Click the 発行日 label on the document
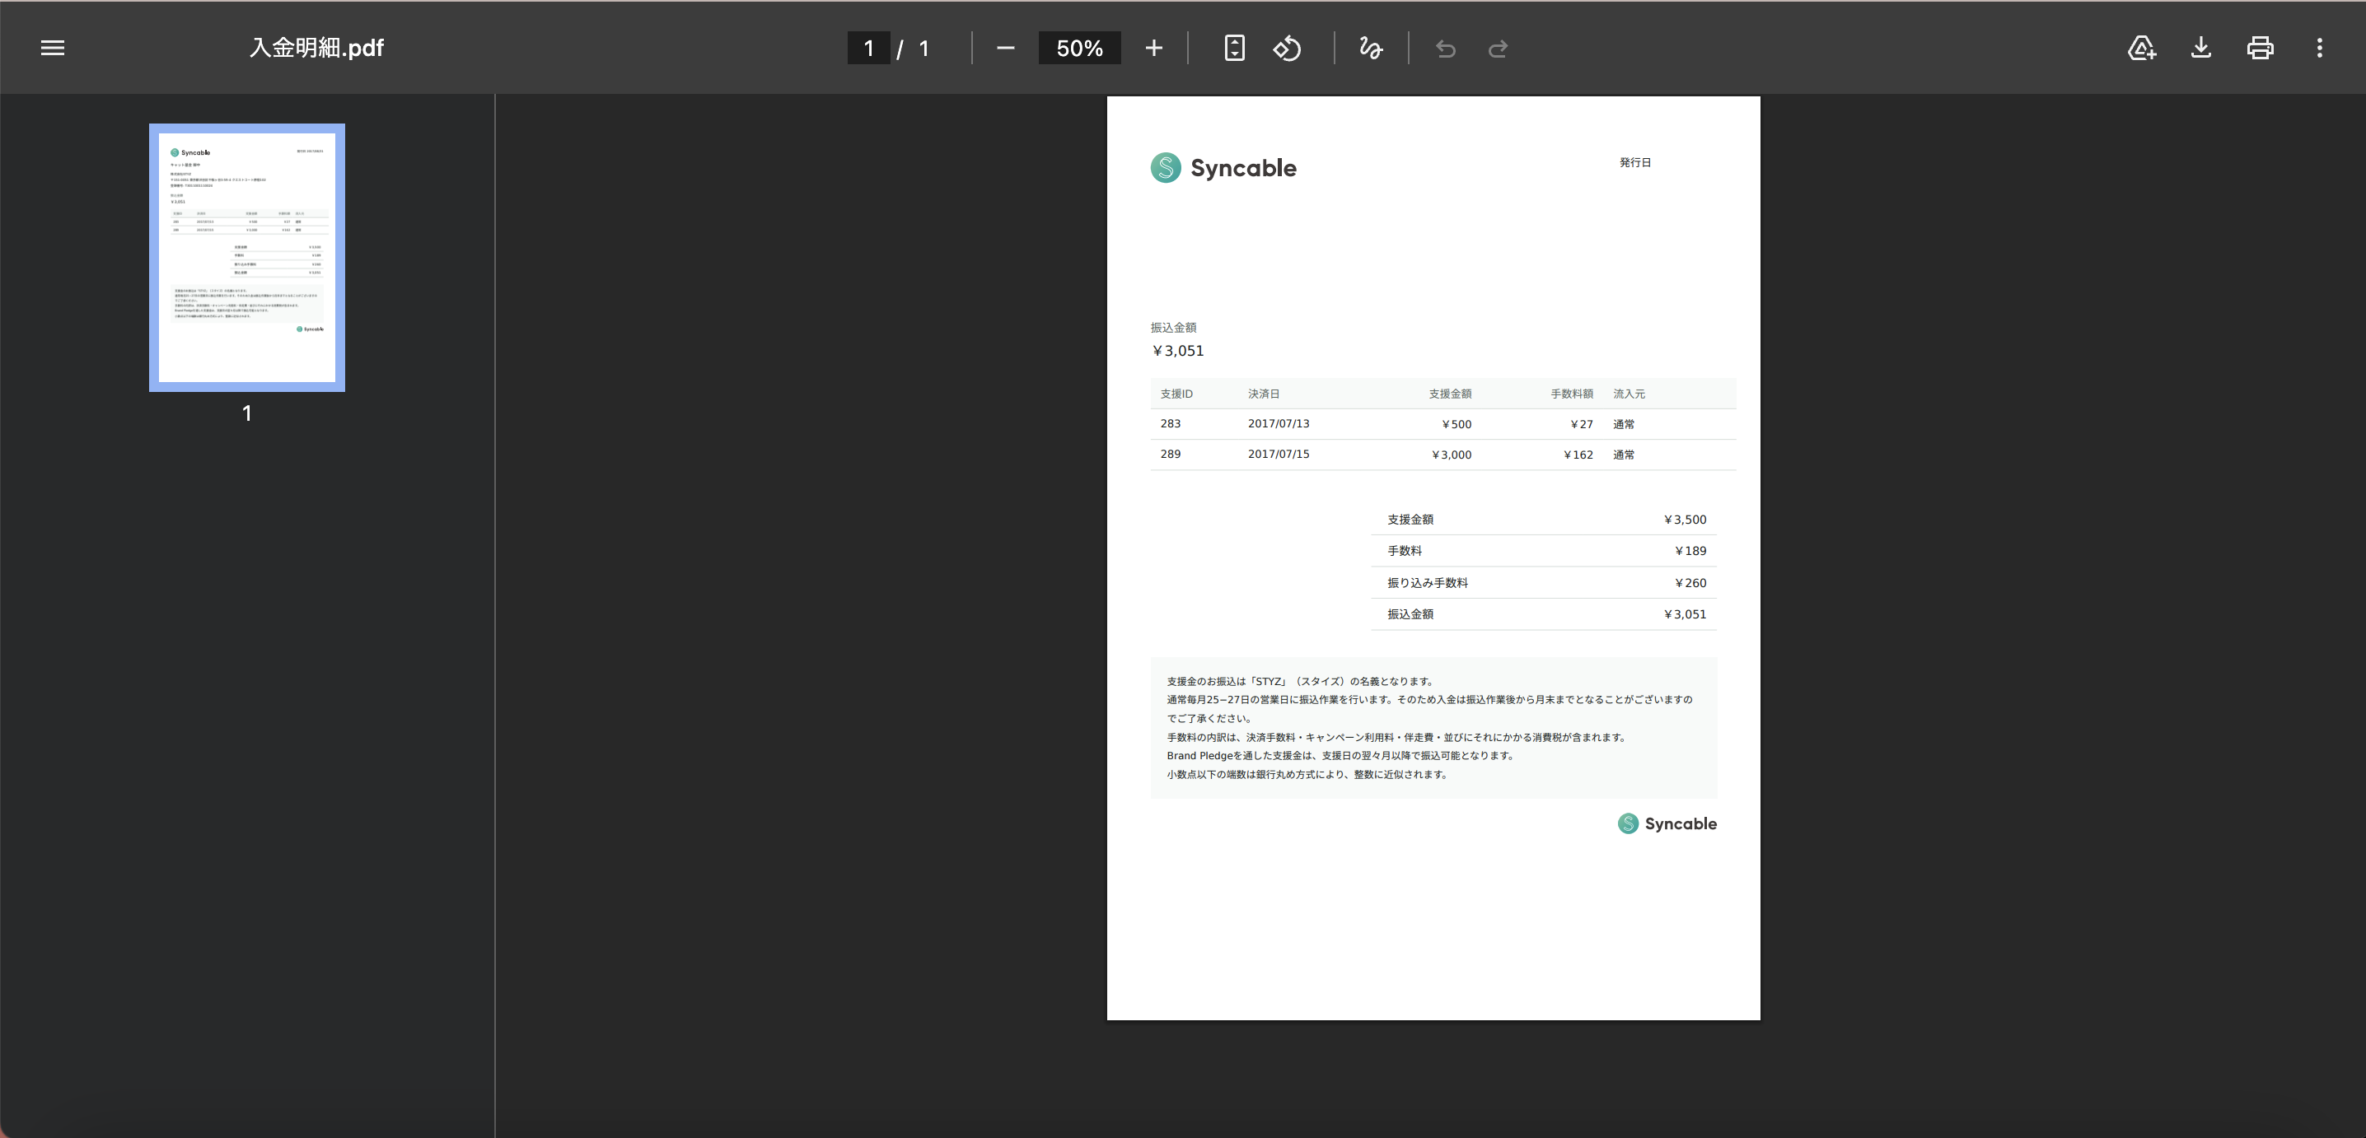This screenshot has height=1138, width=2366. click(1634, 162)
